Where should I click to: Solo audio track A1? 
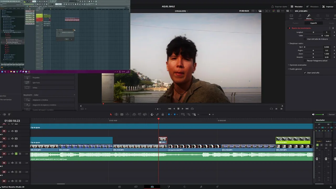point(16,154)
